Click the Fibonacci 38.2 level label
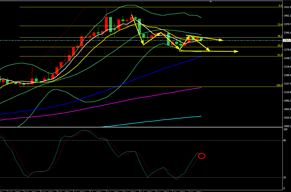This screenshot has height=192, width=291. 280,36
